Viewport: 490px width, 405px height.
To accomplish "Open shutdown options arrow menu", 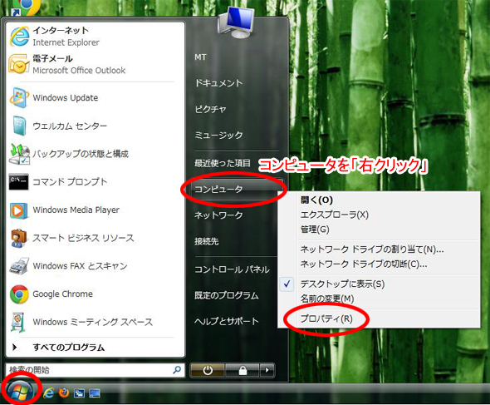I will pyautogui.click(x=267, y=370).
